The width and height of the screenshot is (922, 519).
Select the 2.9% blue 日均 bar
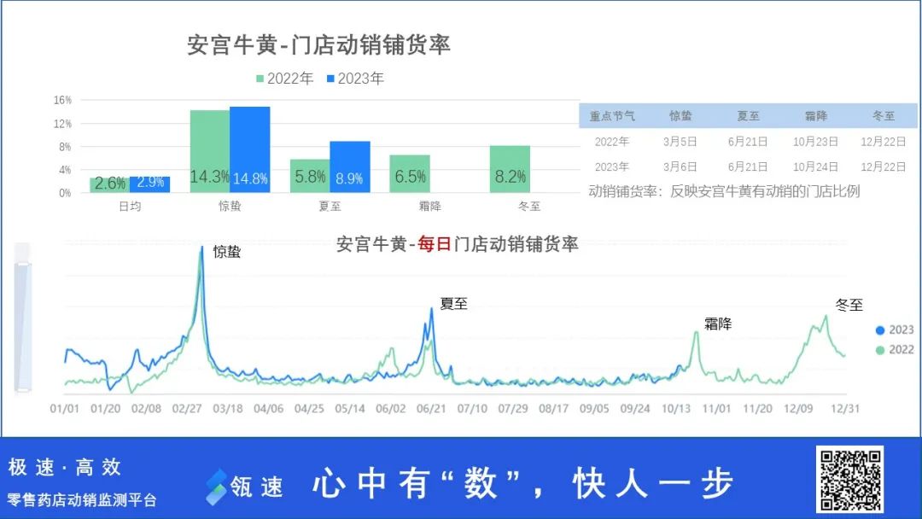[x=150, y=184]
